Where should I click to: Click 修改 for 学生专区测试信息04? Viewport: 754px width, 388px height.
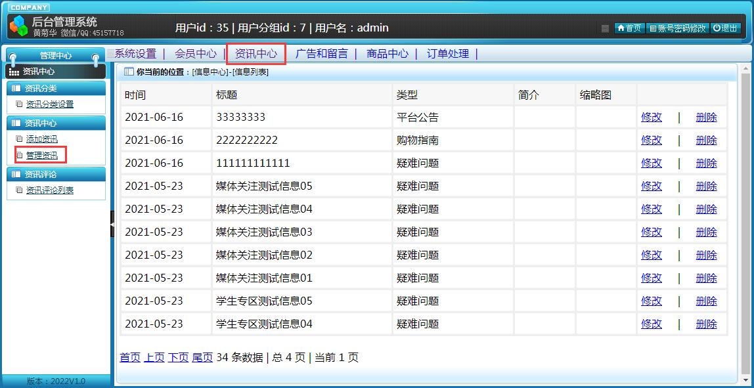point(652,324)
